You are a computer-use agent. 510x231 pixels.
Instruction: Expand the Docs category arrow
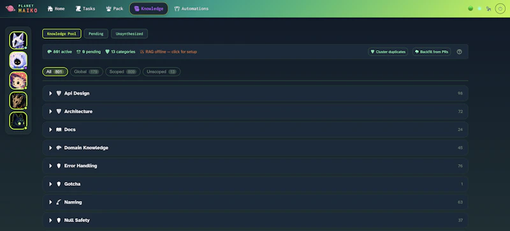click(50, 130)
